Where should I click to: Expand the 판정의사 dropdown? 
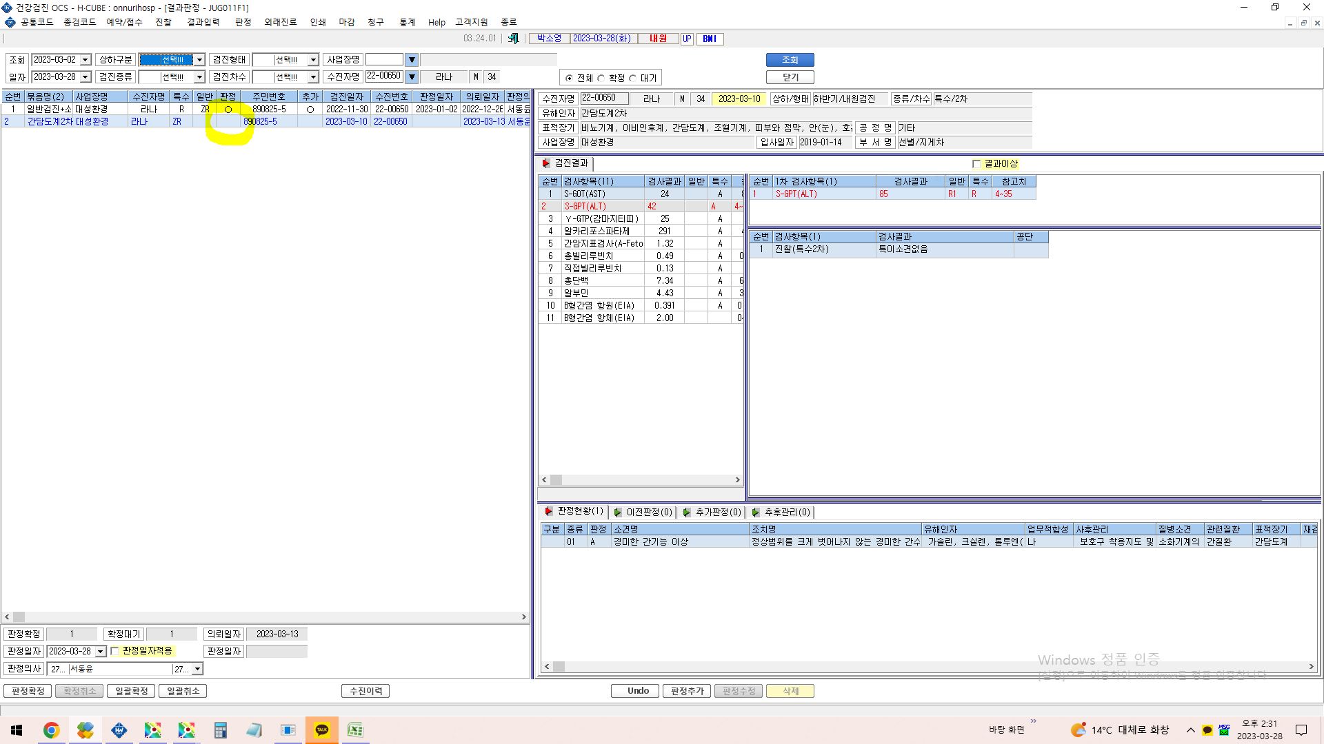pos(197,669)
